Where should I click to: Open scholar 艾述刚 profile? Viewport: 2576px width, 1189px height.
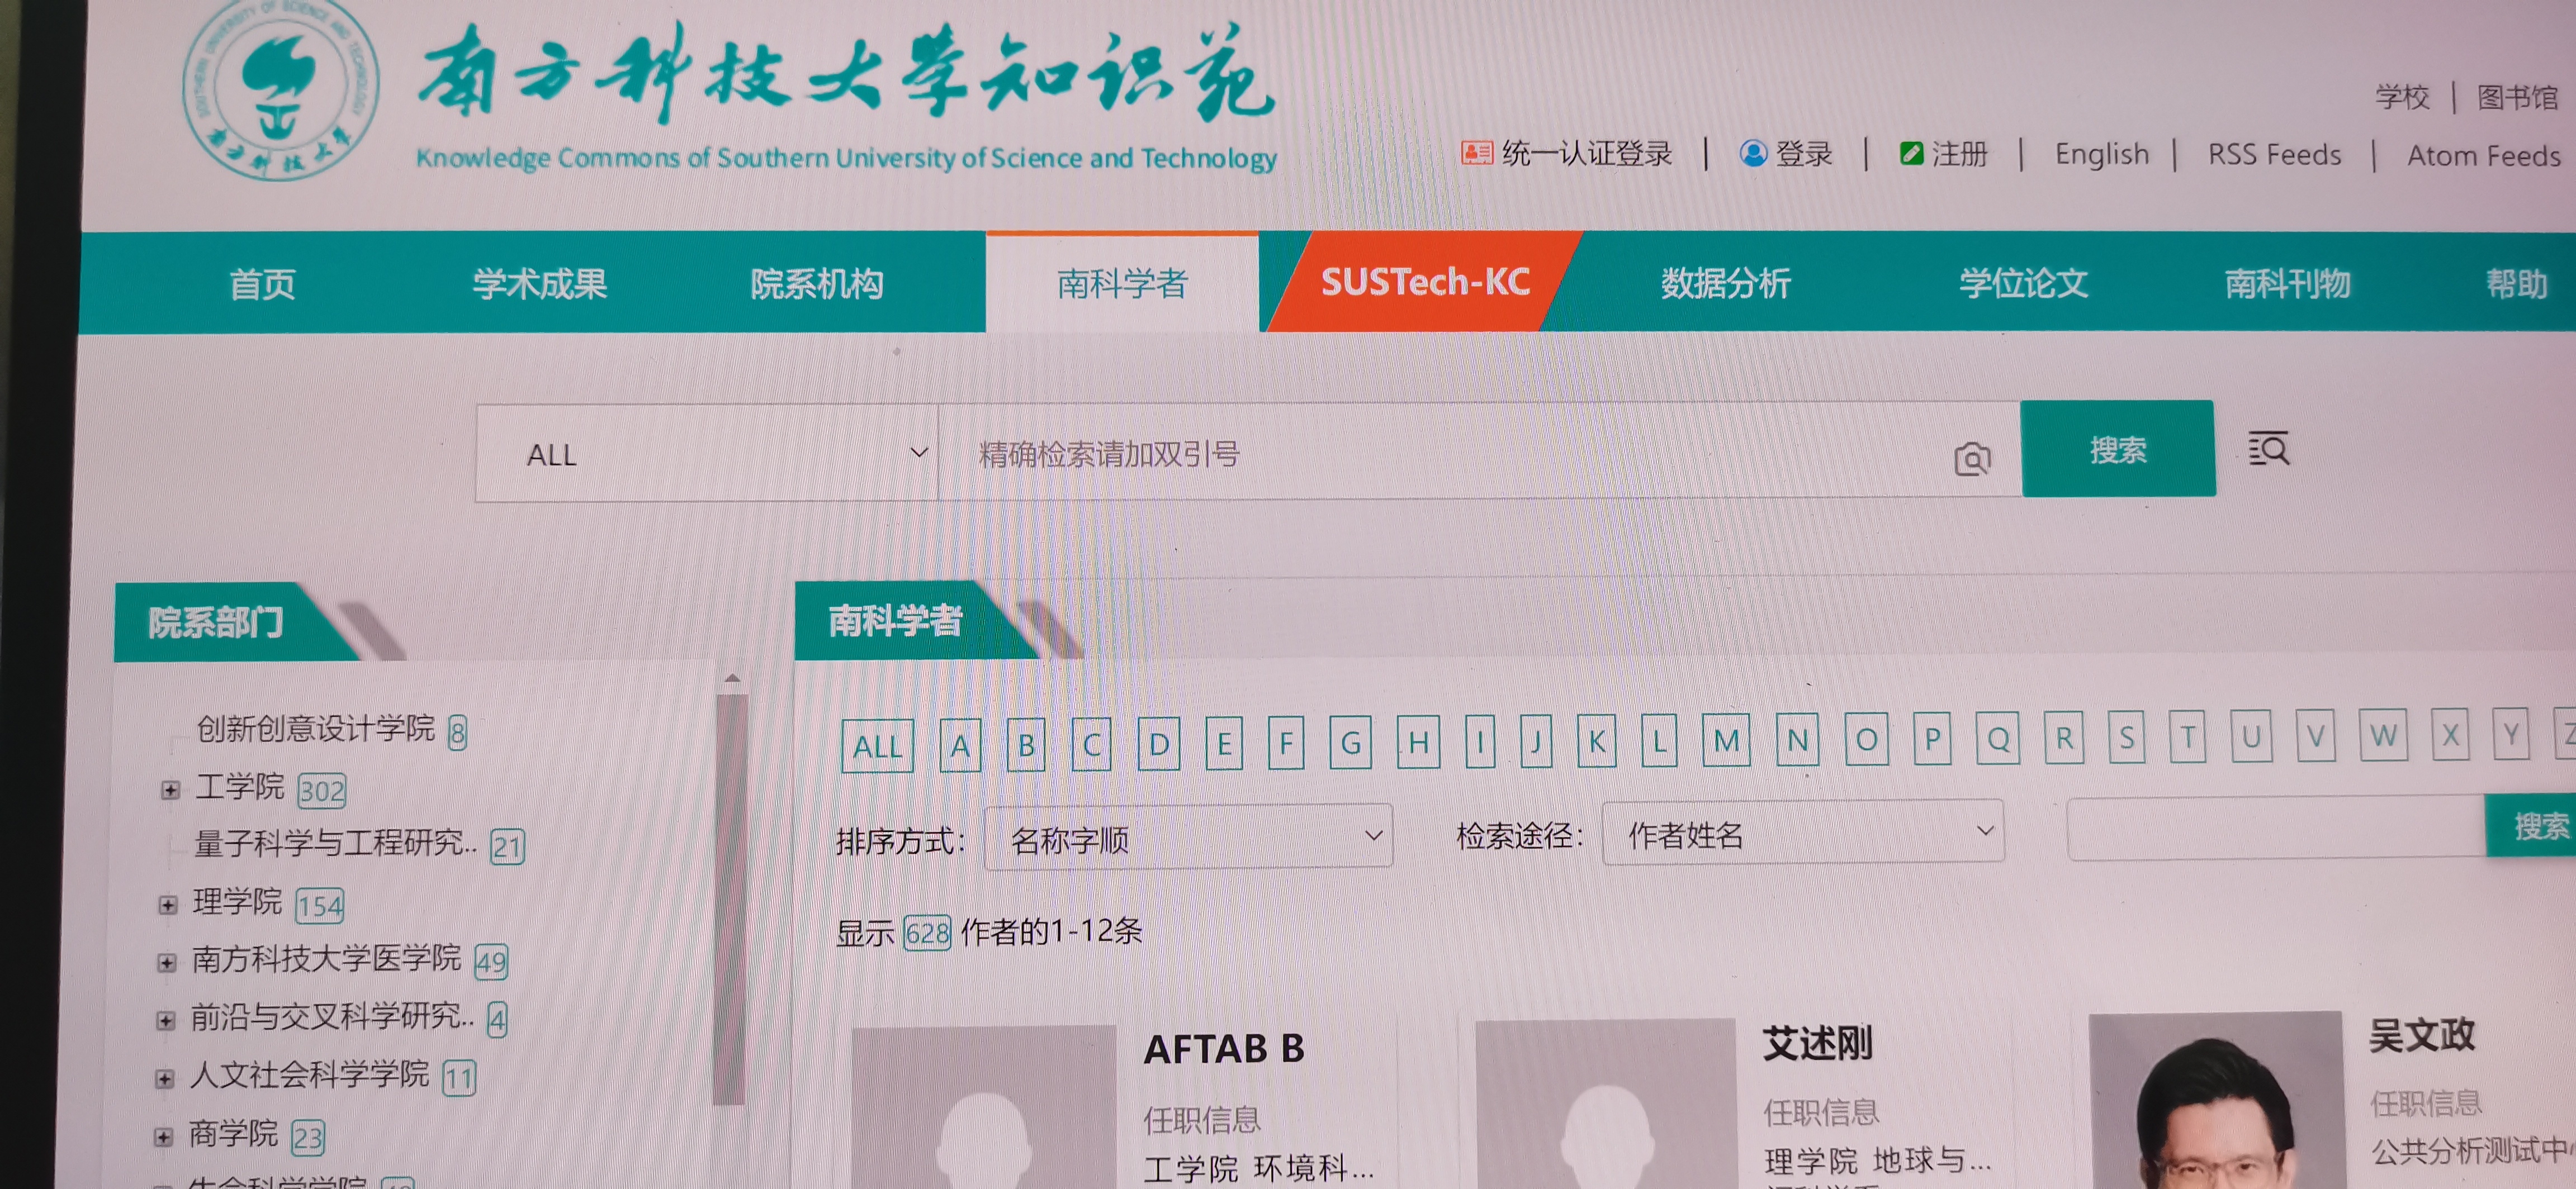point(1817,1044)
